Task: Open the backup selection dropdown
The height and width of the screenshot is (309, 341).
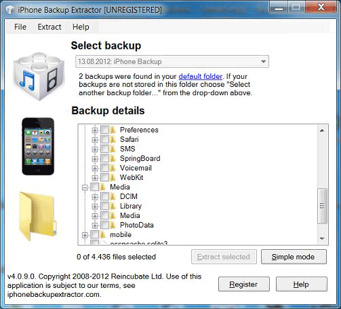Action: (172, 61)
